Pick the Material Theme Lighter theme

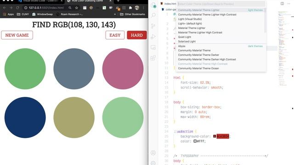pyautogui.click(x=220, y=28)
